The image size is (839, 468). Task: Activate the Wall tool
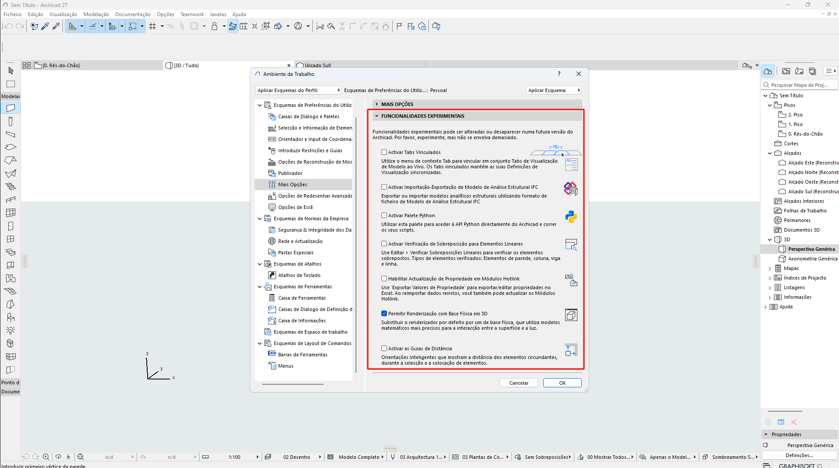[11, 108]
